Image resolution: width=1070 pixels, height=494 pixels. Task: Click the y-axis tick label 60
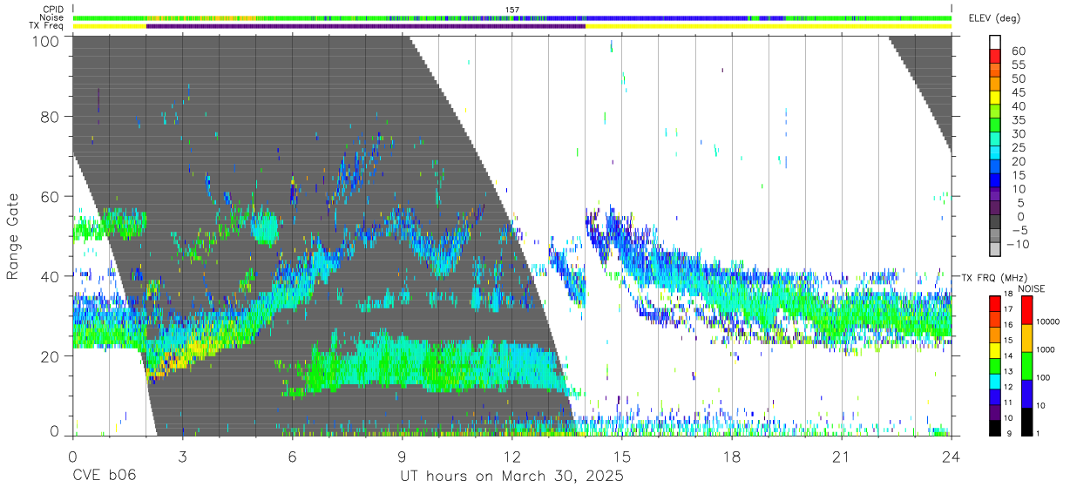[x=49, y=196]
